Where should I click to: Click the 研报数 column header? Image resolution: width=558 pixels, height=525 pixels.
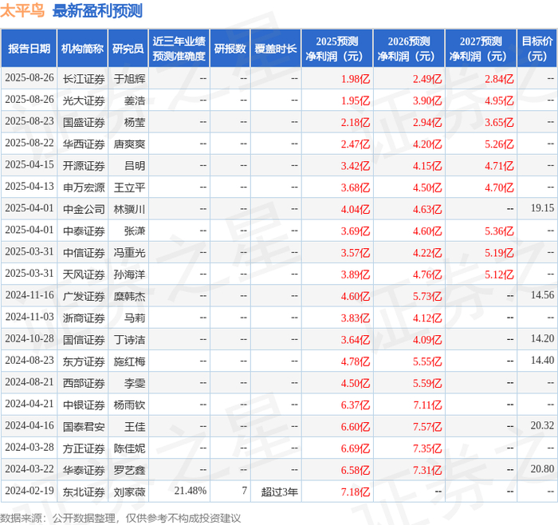230,49
